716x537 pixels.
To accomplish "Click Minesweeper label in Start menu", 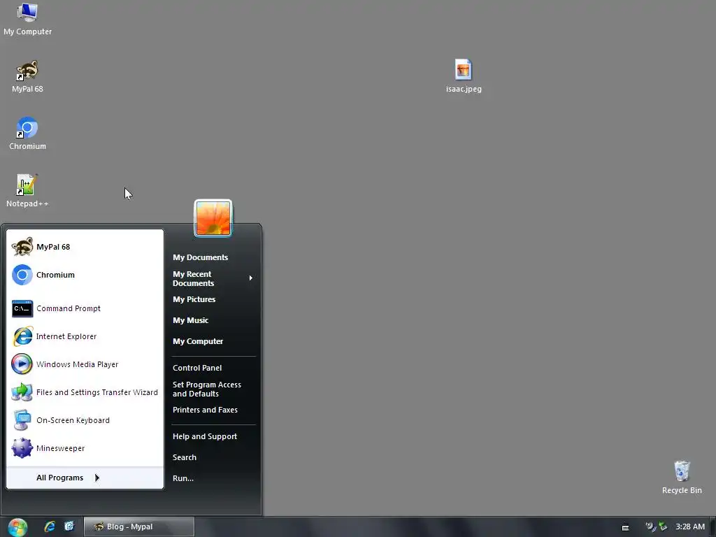I will [61, 448].
